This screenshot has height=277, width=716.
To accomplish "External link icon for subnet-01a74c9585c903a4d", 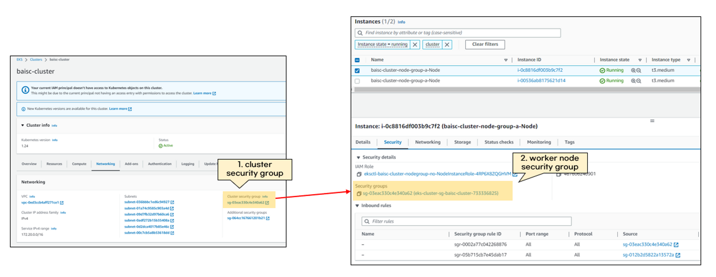I will coord(172,208).
